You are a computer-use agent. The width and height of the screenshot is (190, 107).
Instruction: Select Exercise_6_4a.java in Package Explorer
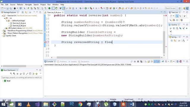click(x=19, y=23)
